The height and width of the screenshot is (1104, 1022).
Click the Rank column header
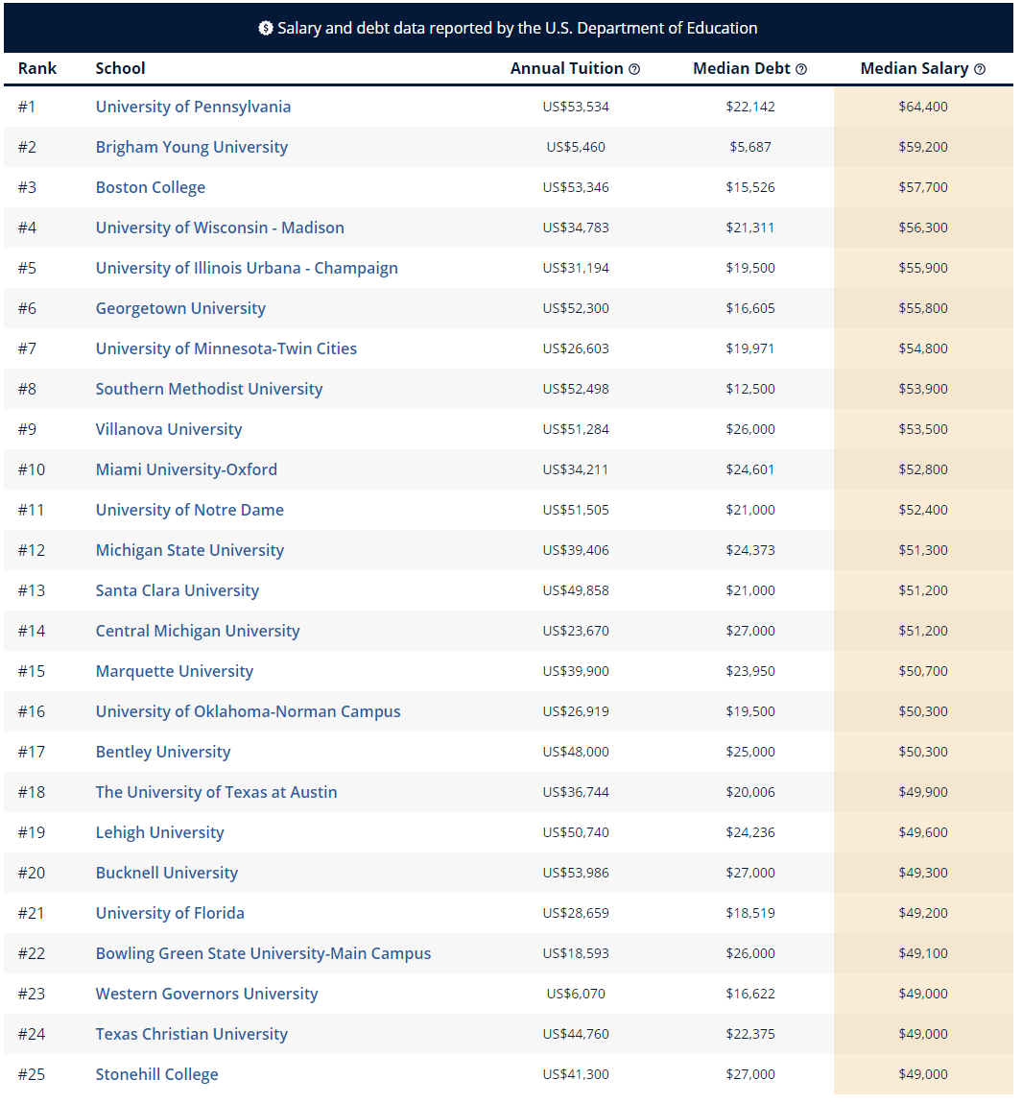click(37, 69)
